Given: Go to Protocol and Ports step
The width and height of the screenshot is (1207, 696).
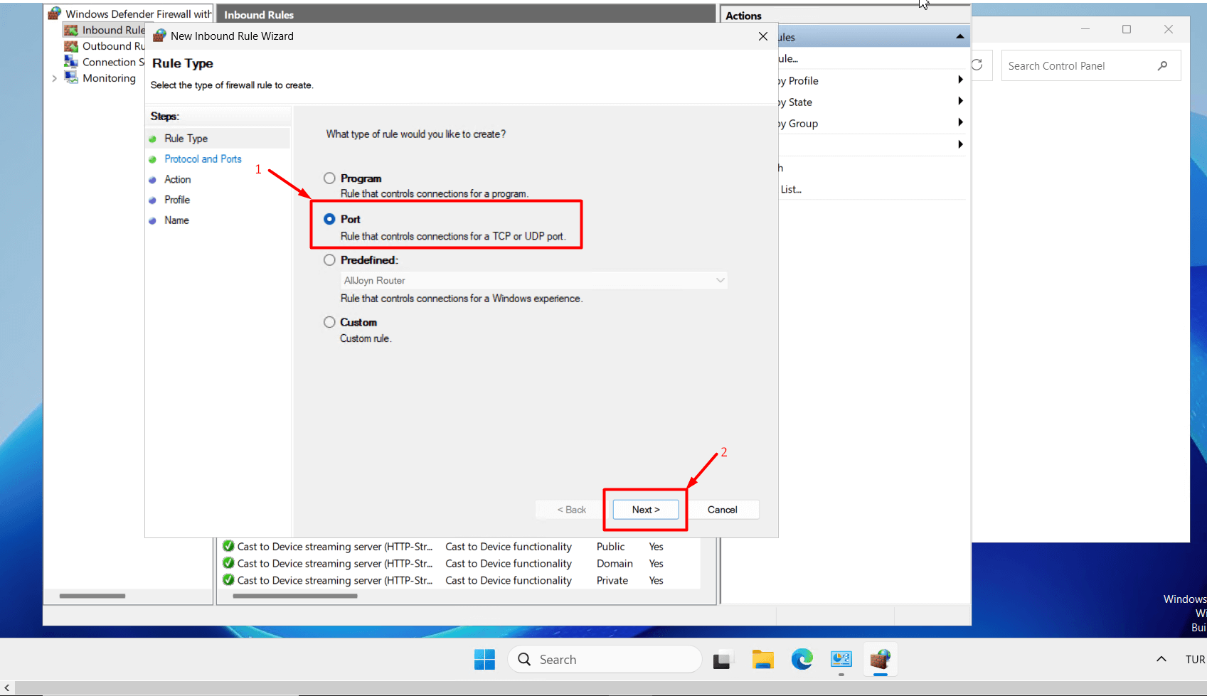Looking at the screenshot, I should point(203,159).
